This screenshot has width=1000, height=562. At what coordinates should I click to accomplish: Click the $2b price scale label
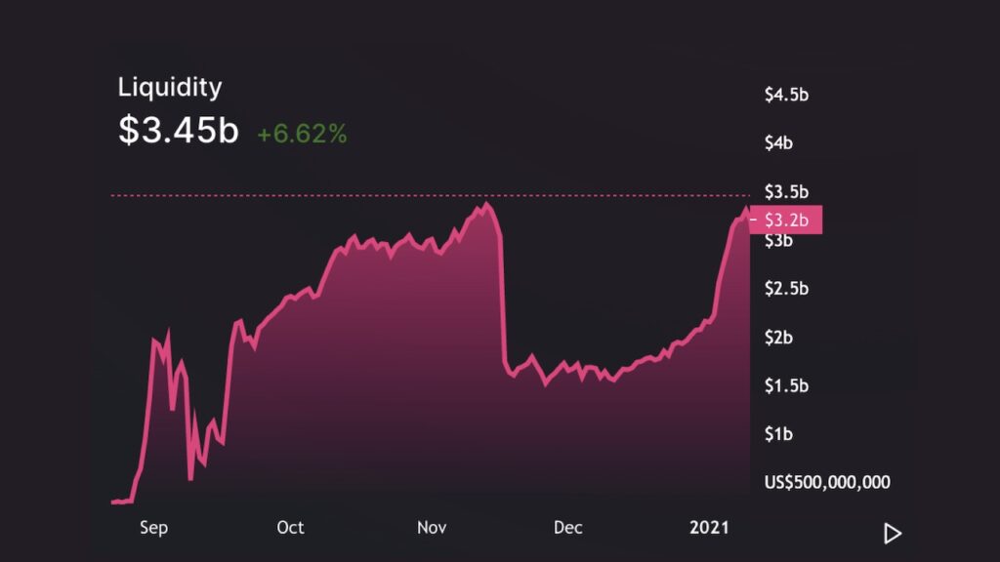(x=778, y=337)
